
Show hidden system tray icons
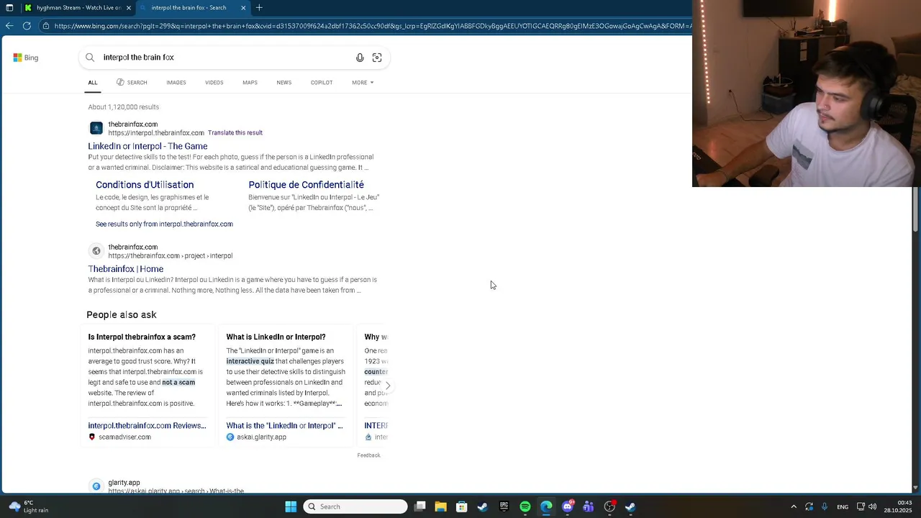click(x=794, y=506)
